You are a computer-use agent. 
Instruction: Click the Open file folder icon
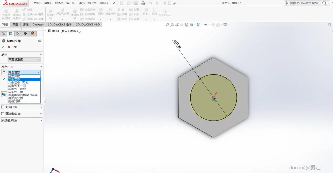(128, 3)
